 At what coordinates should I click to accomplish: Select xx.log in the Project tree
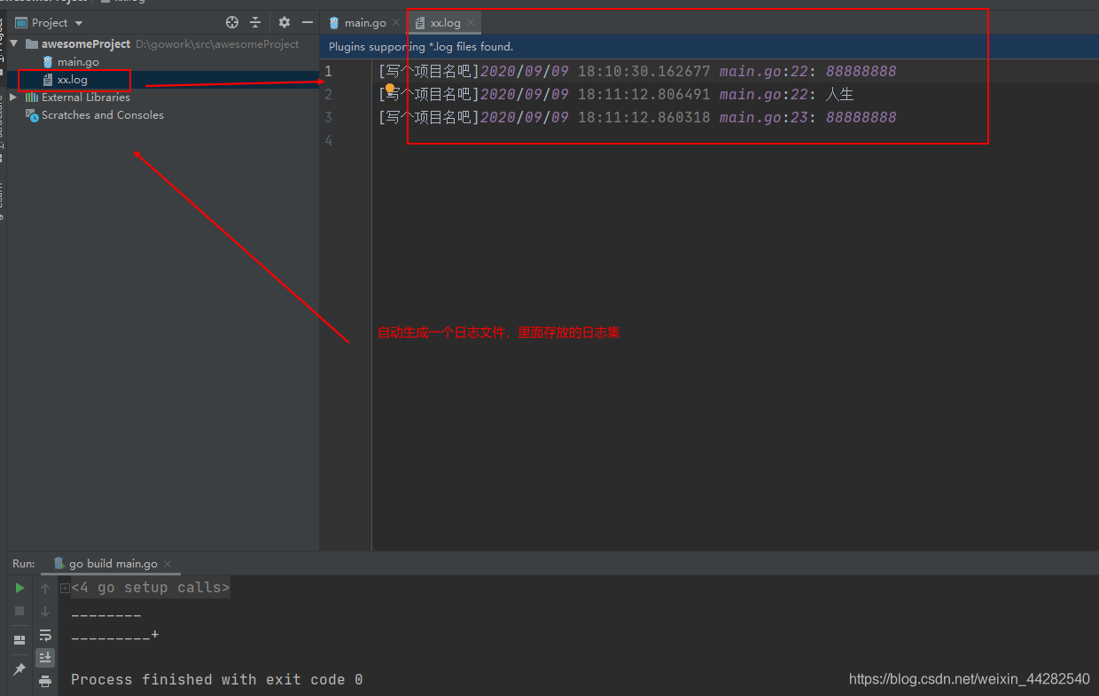coord(73,80)
